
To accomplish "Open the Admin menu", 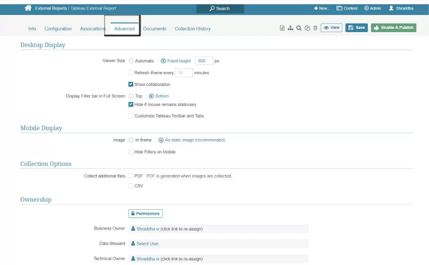I will coord(373,8).
